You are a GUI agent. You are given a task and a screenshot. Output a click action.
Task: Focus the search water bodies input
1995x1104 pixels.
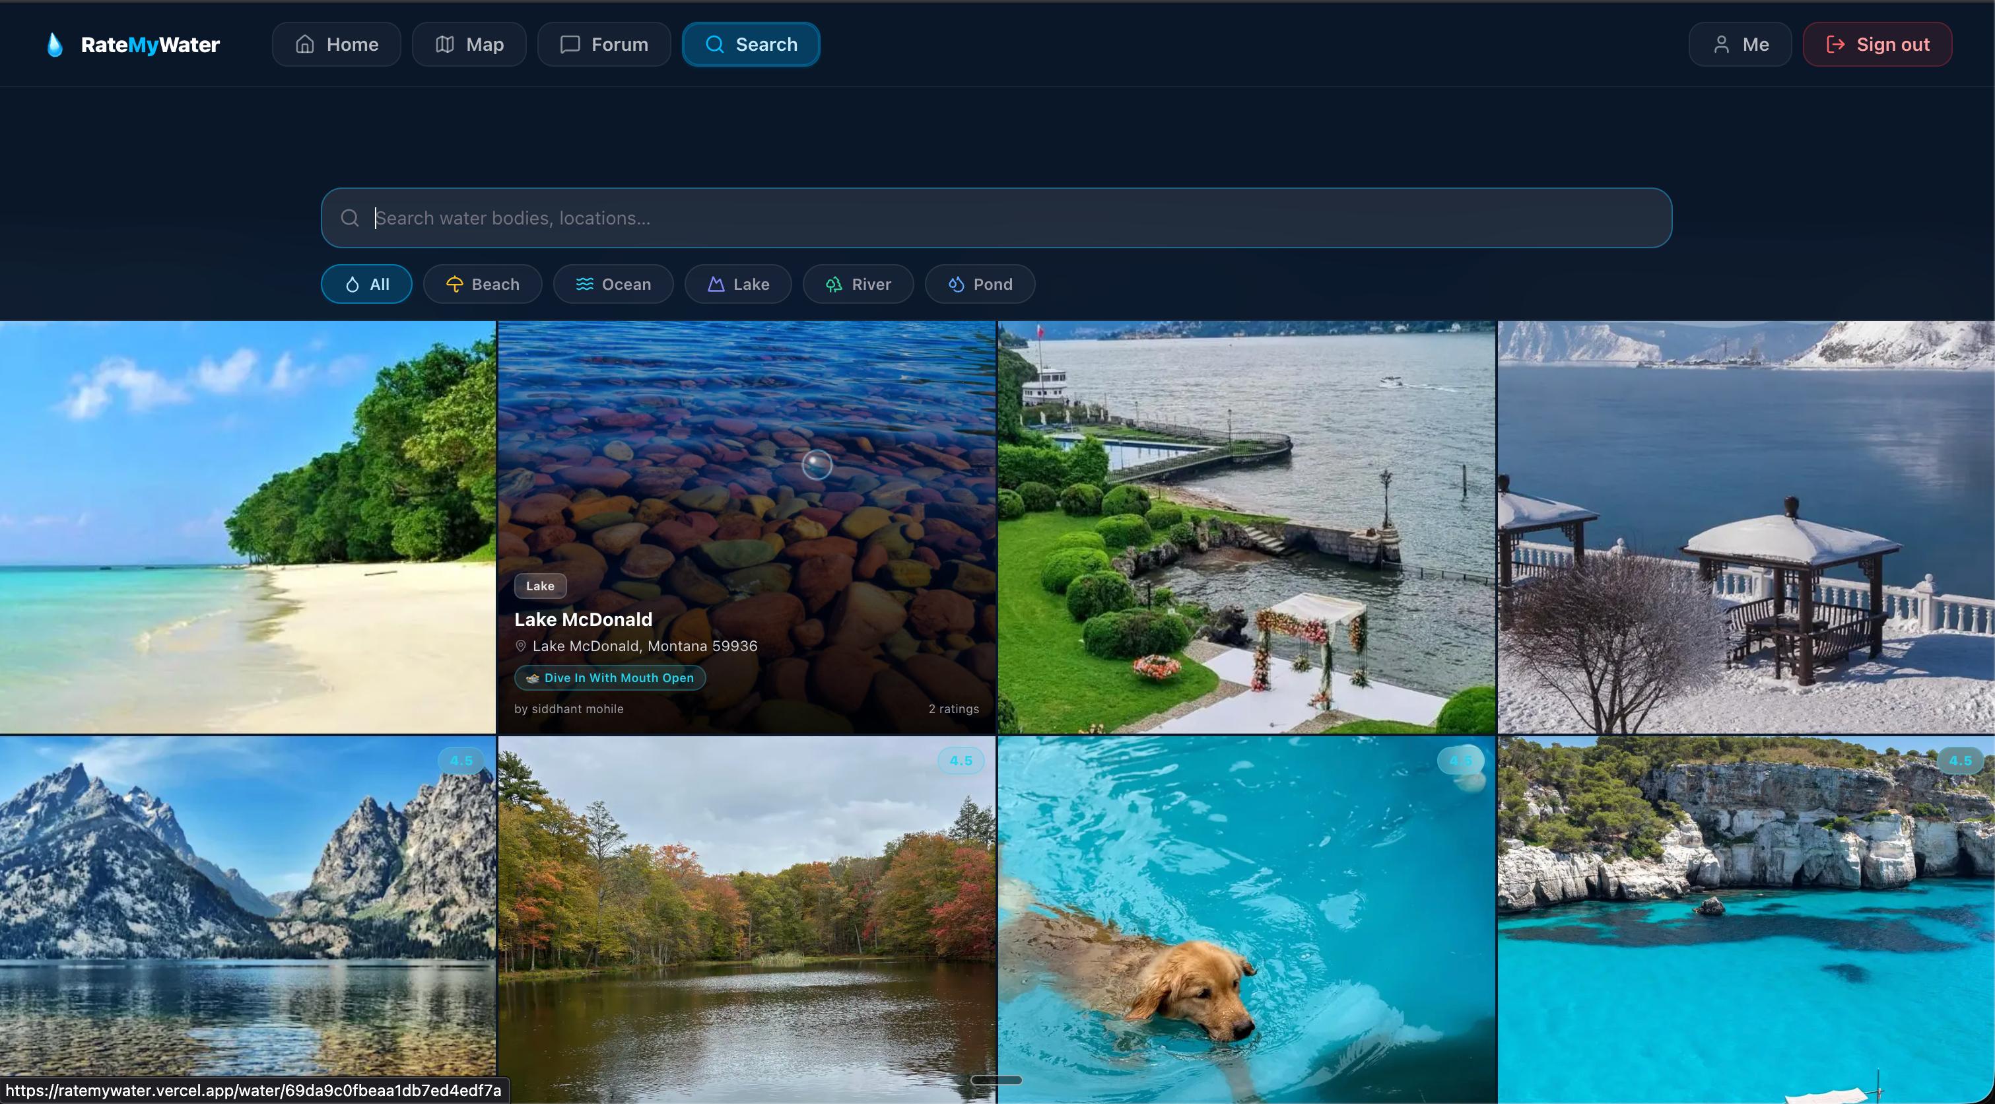pos(1007,219)
